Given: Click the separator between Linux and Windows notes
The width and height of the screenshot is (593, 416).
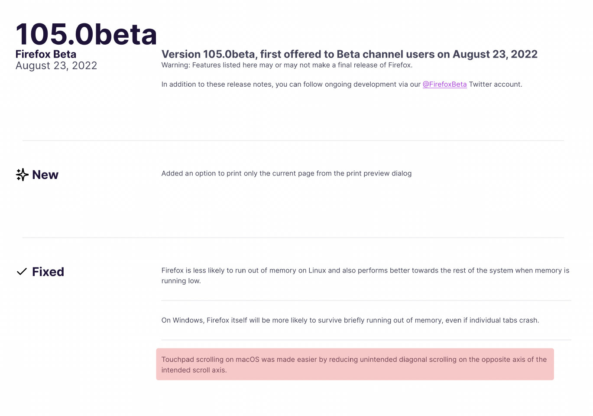Looking at the screenshot, I should tap(366, 300).
